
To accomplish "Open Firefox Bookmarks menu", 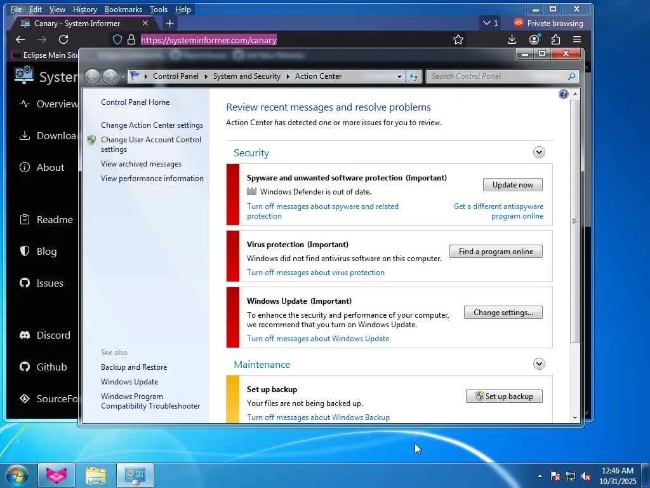I will [123, 9].
